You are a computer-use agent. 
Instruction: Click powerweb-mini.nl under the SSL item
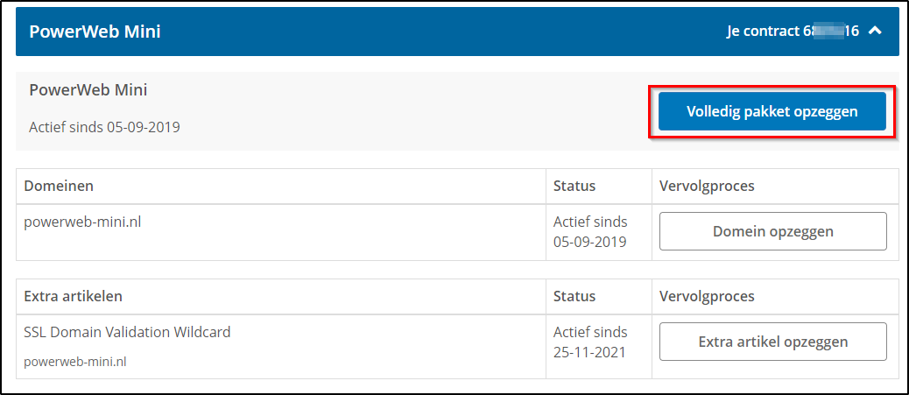point(75,361)
